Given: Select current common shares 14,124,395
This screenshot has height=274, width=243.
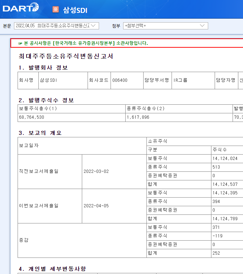Looking at the screenshot, I should pos(227,193).
